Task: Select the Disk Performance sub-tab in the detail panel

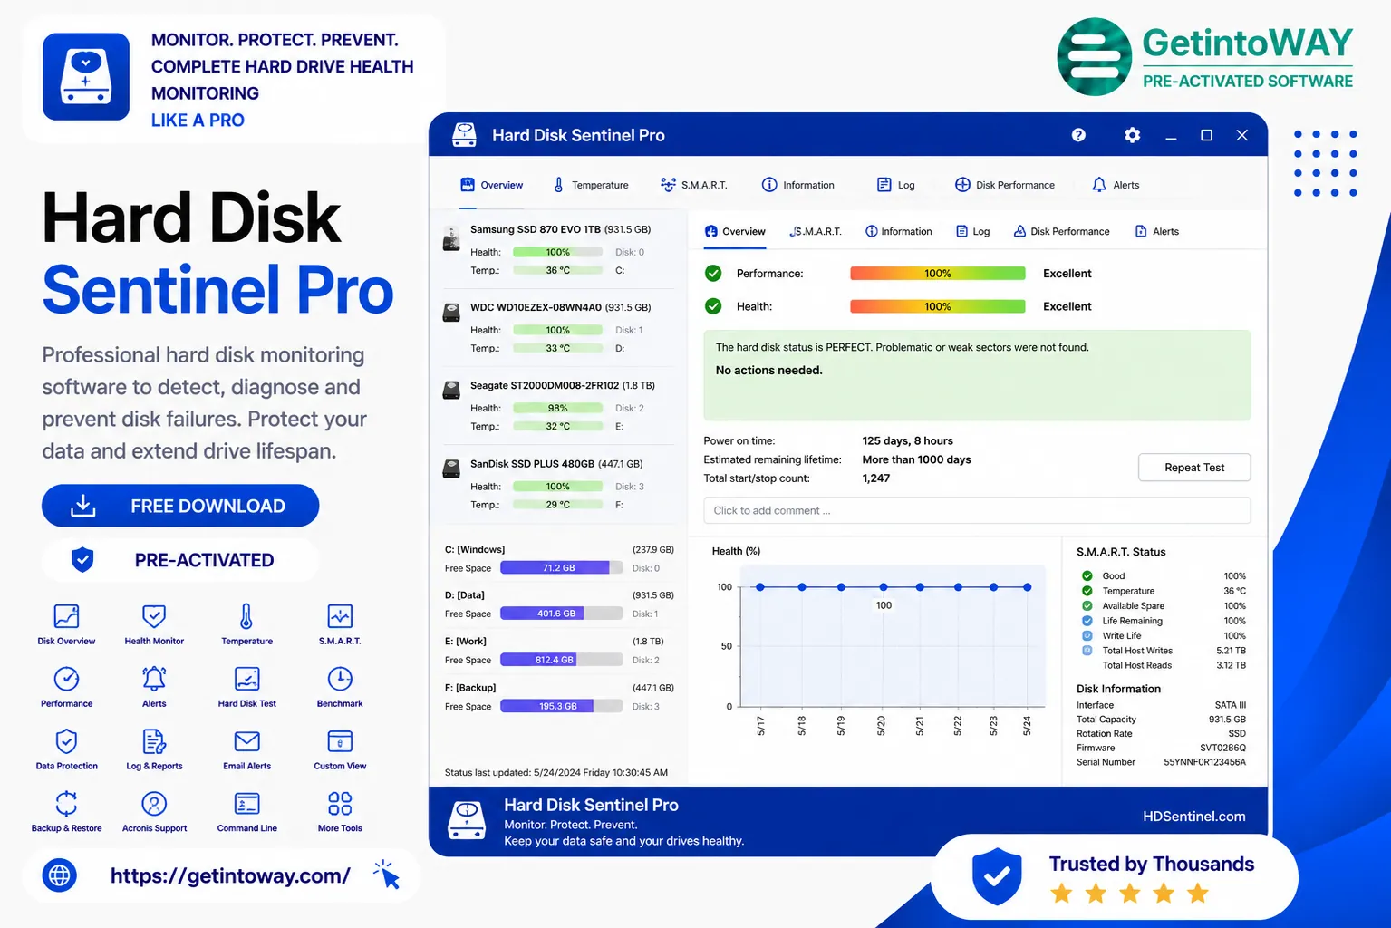Action: point(1061,232)
